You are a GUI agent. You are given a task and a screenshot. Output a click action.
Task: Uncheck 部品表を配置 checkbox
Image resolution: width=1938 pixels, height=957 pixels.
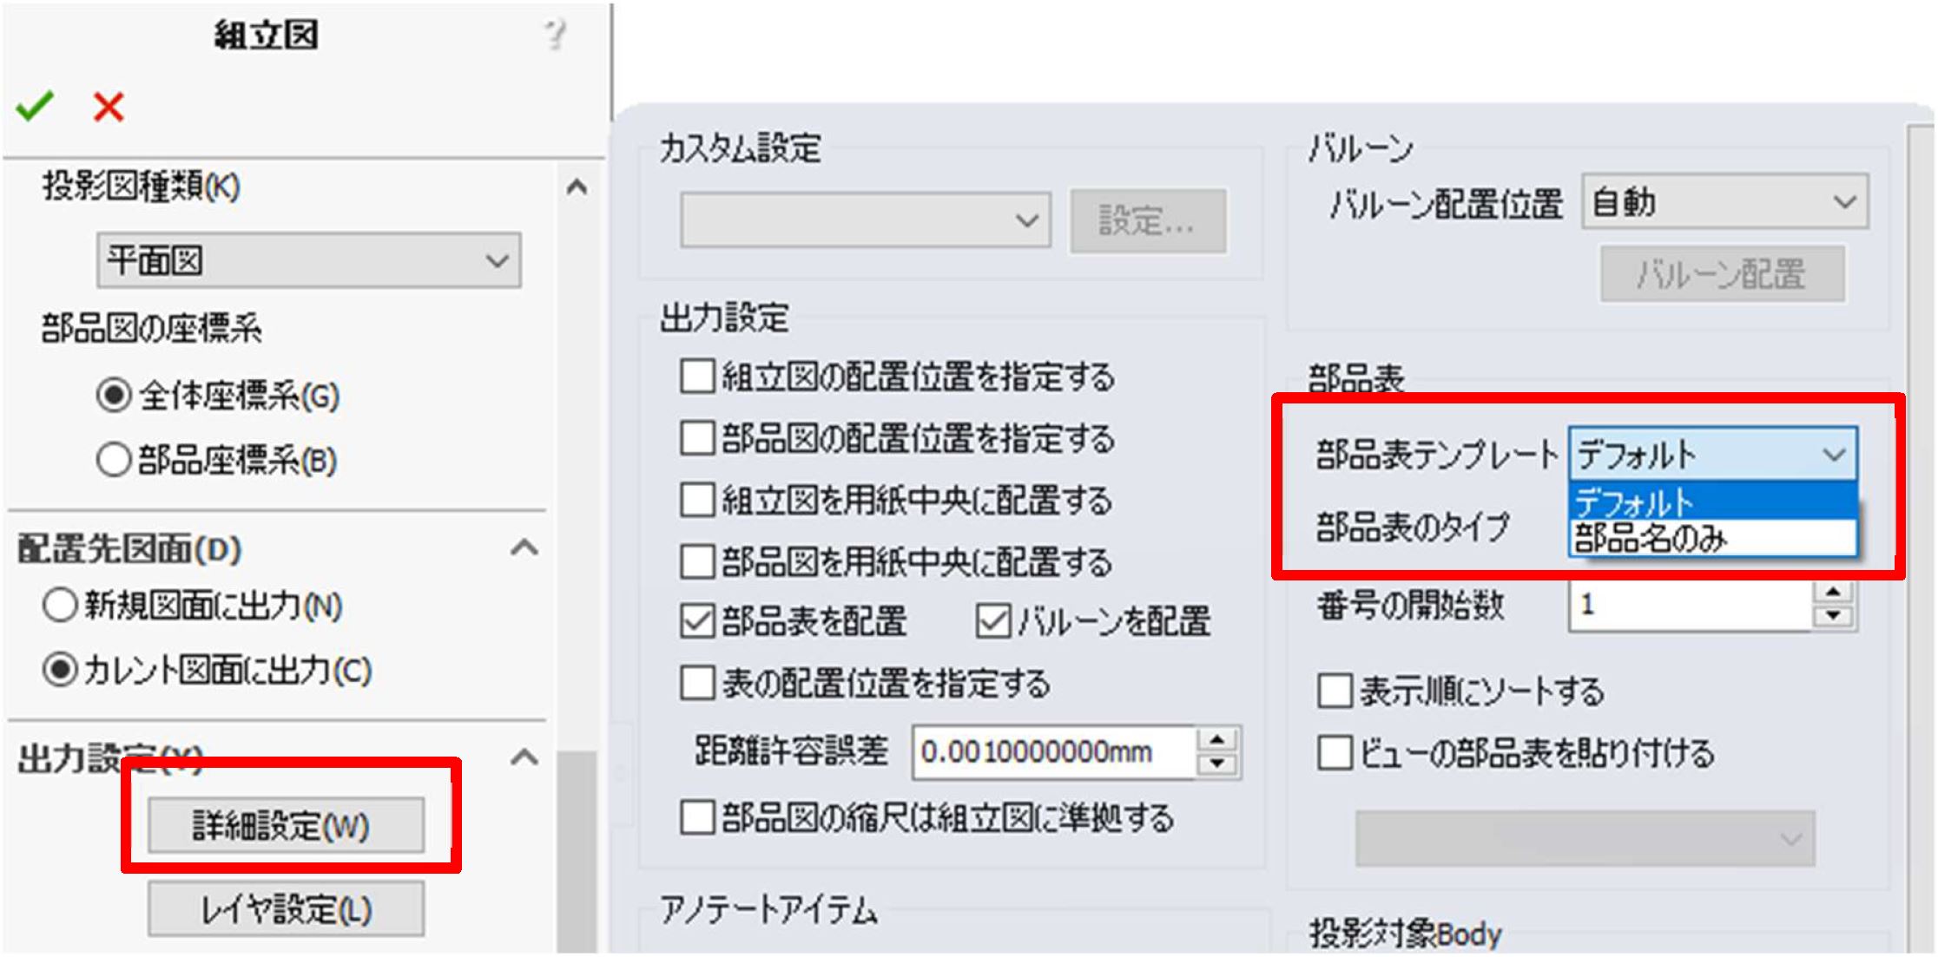pyautogui.click(x=697, y=621)
